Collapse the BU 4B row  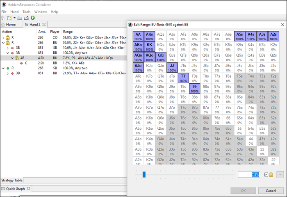tap(12, 58)
